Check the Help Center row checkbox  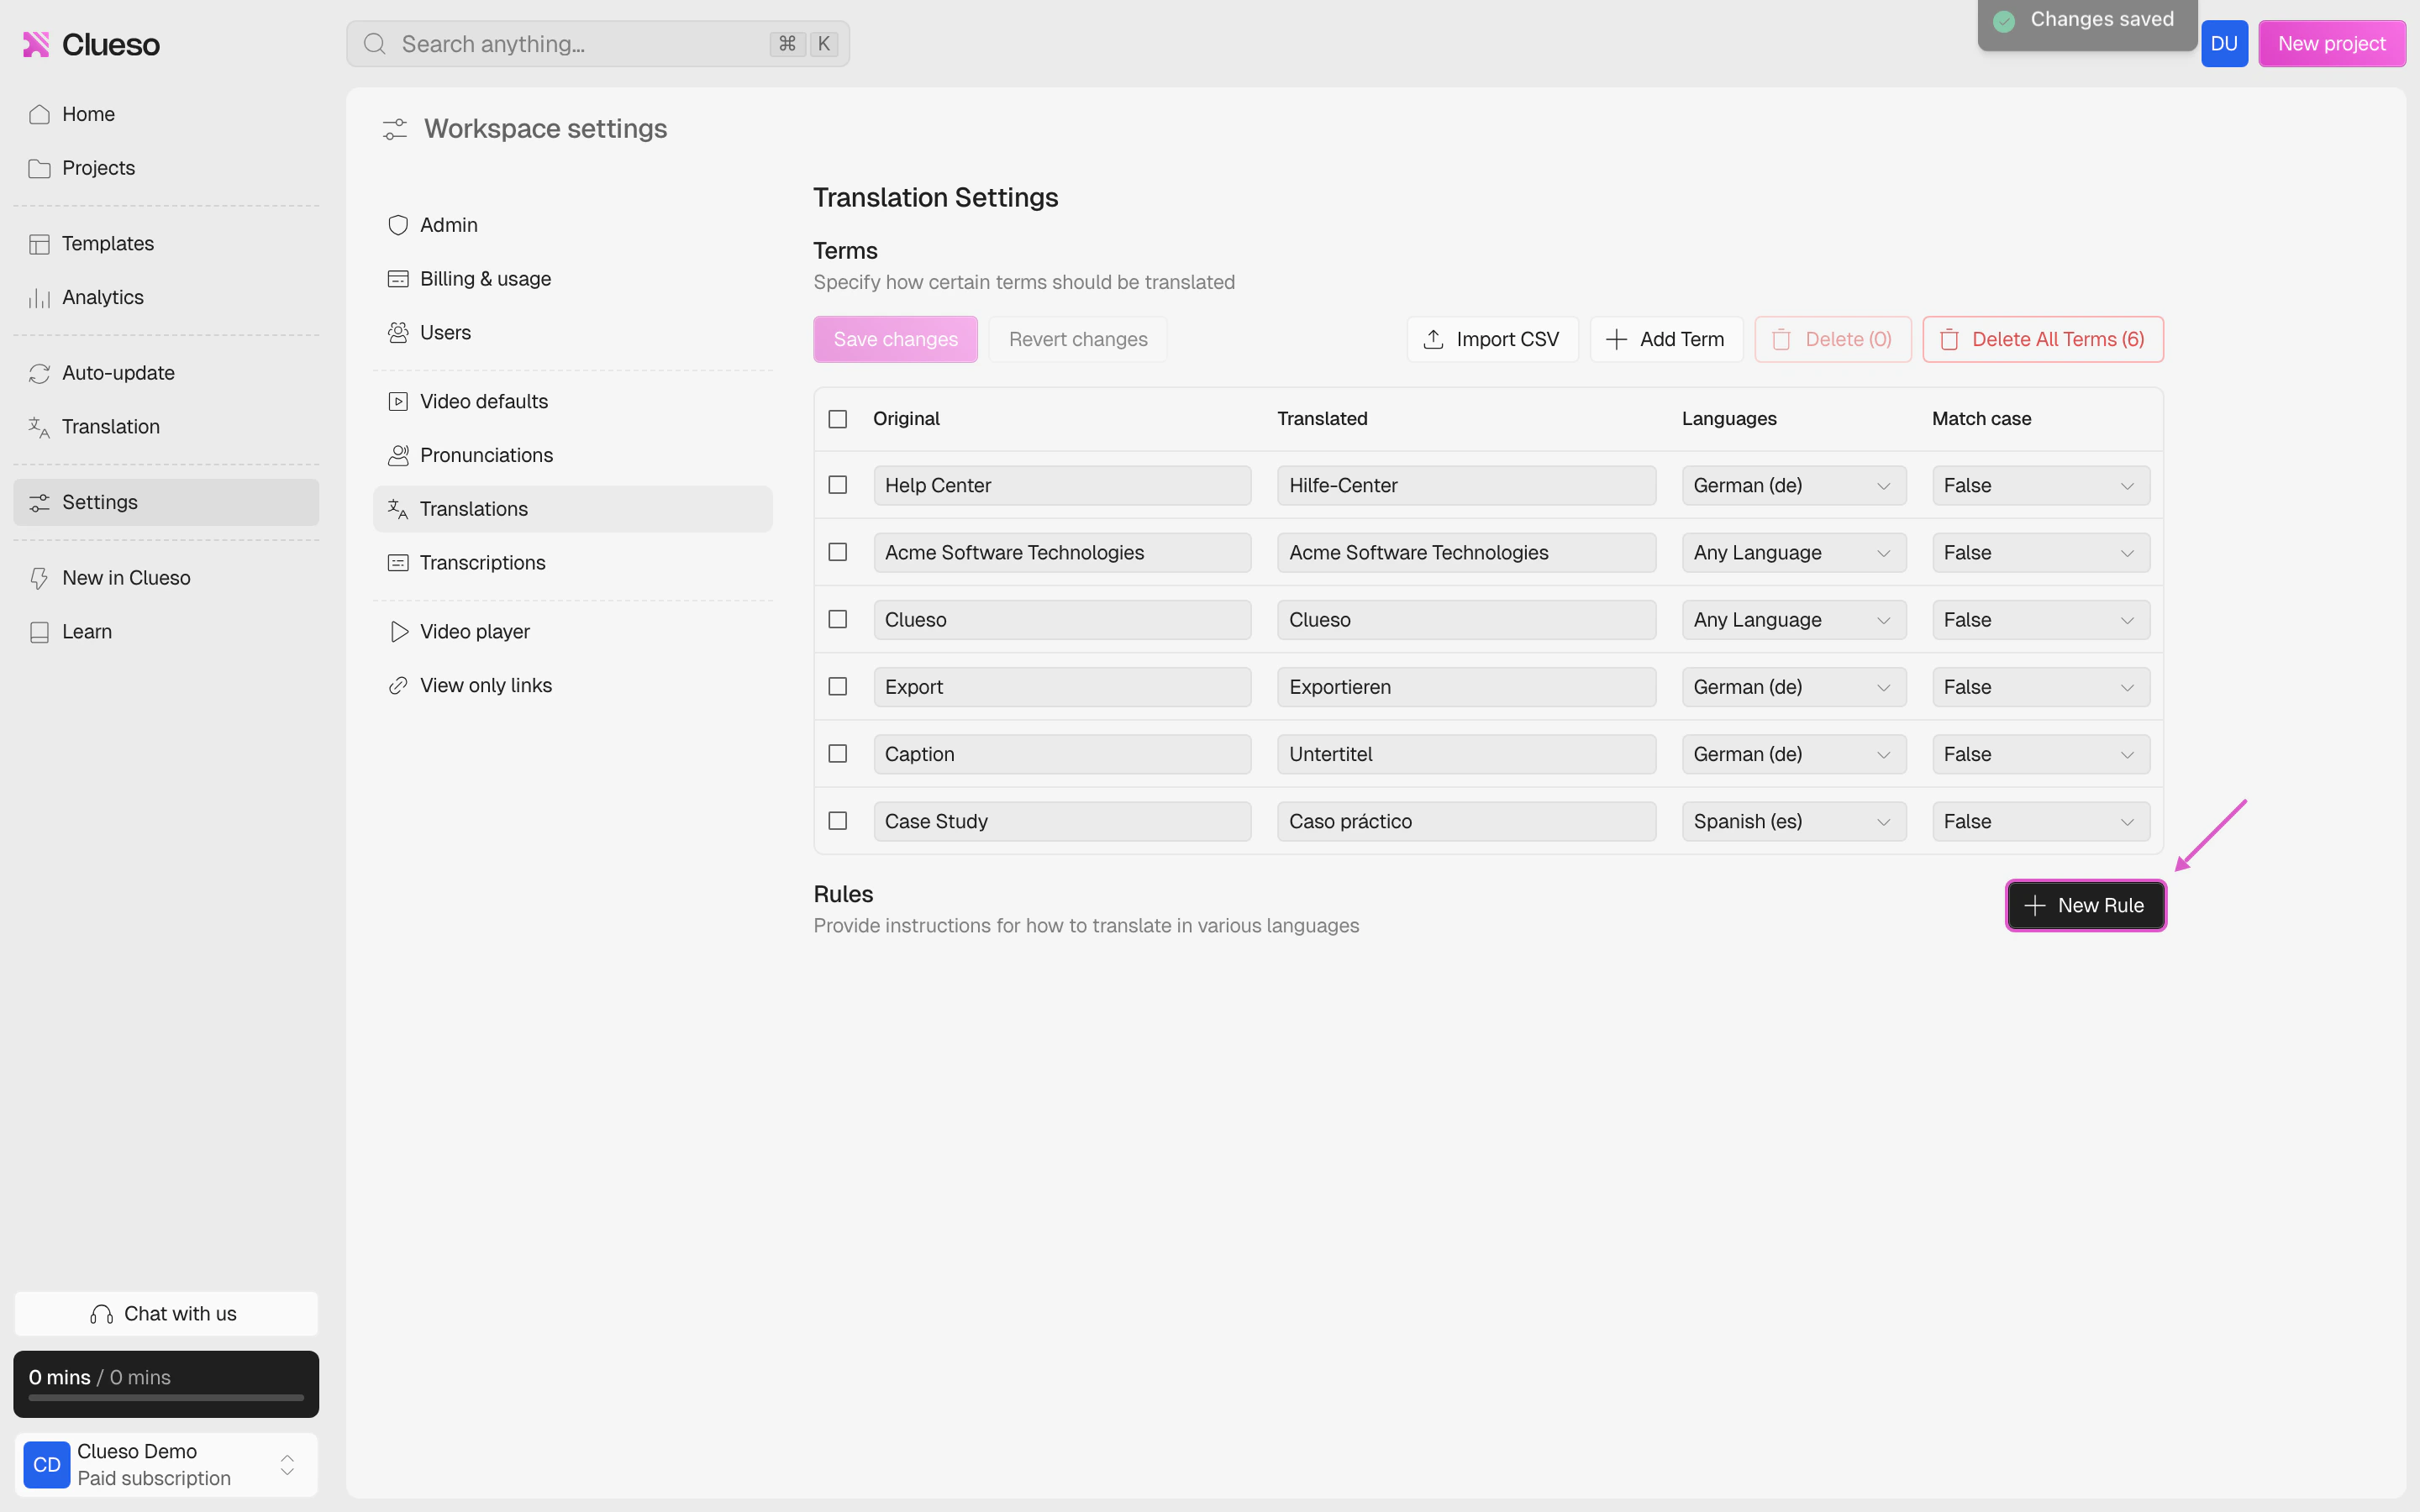[838, 485]
